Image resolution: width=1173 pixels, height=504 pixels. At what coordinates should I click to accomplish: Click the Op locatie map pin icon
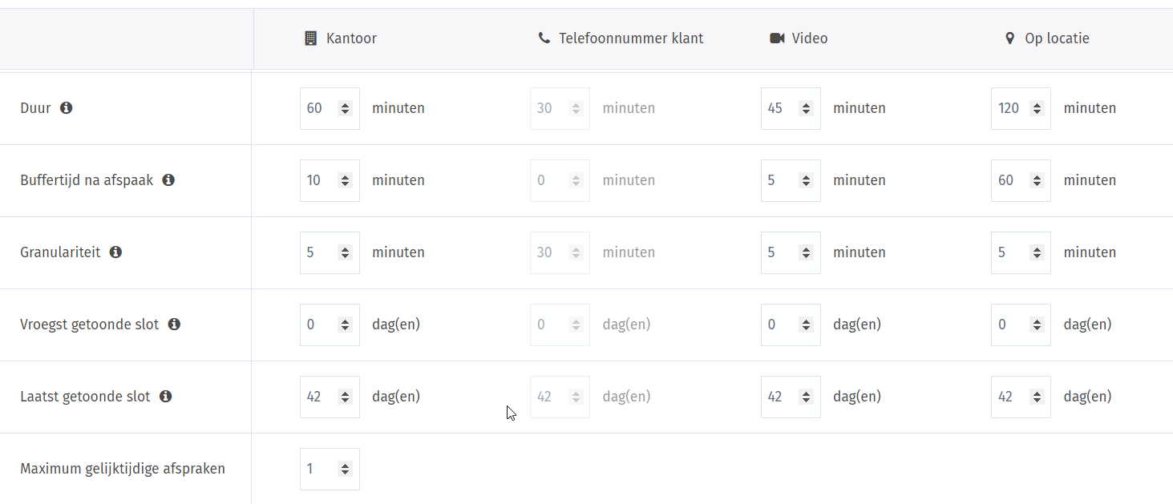coord(1009,38)
